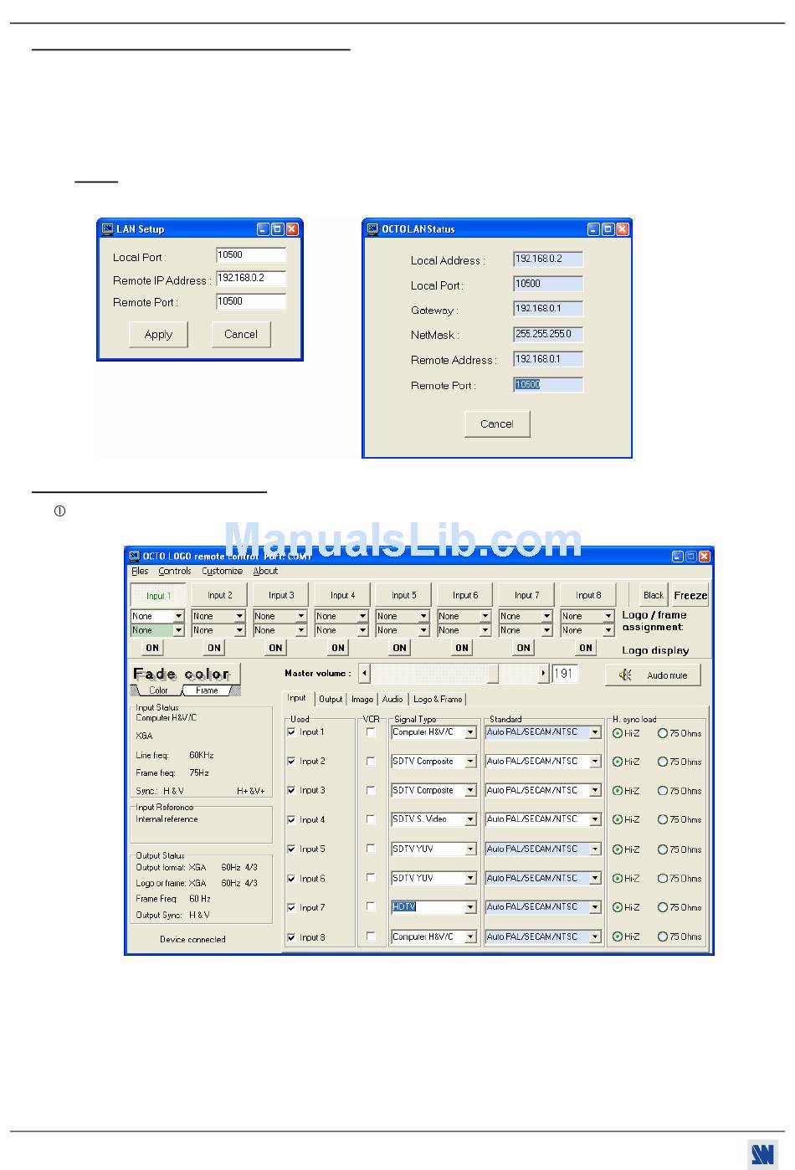Select 75 Ohms for Input 1
The width and height of the screenshot is (795, 1170).
click(x=663, y=733)
